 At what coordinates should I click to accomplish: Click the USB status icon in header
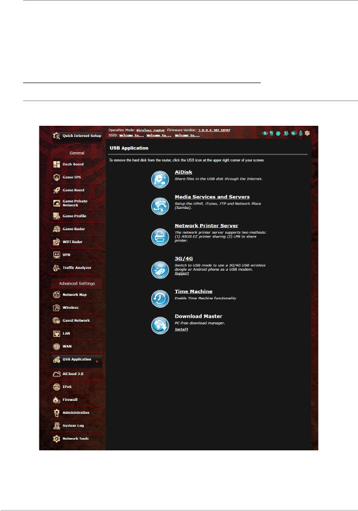[x=301, y=133]
